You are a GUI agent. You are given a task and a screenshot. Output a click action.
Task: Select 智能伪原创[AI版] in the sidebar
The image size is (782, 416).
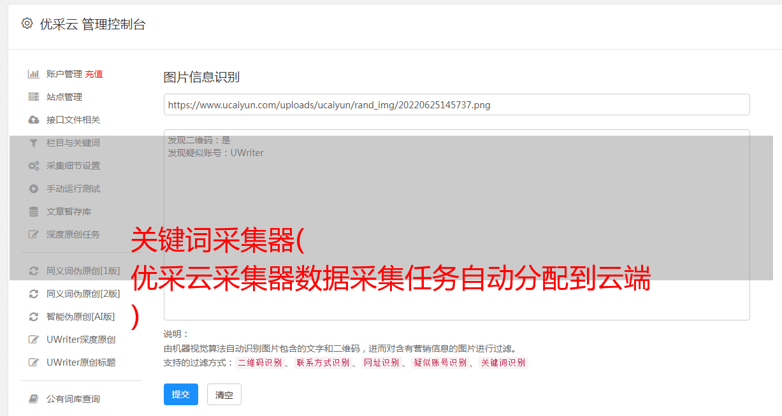point(81,317)
